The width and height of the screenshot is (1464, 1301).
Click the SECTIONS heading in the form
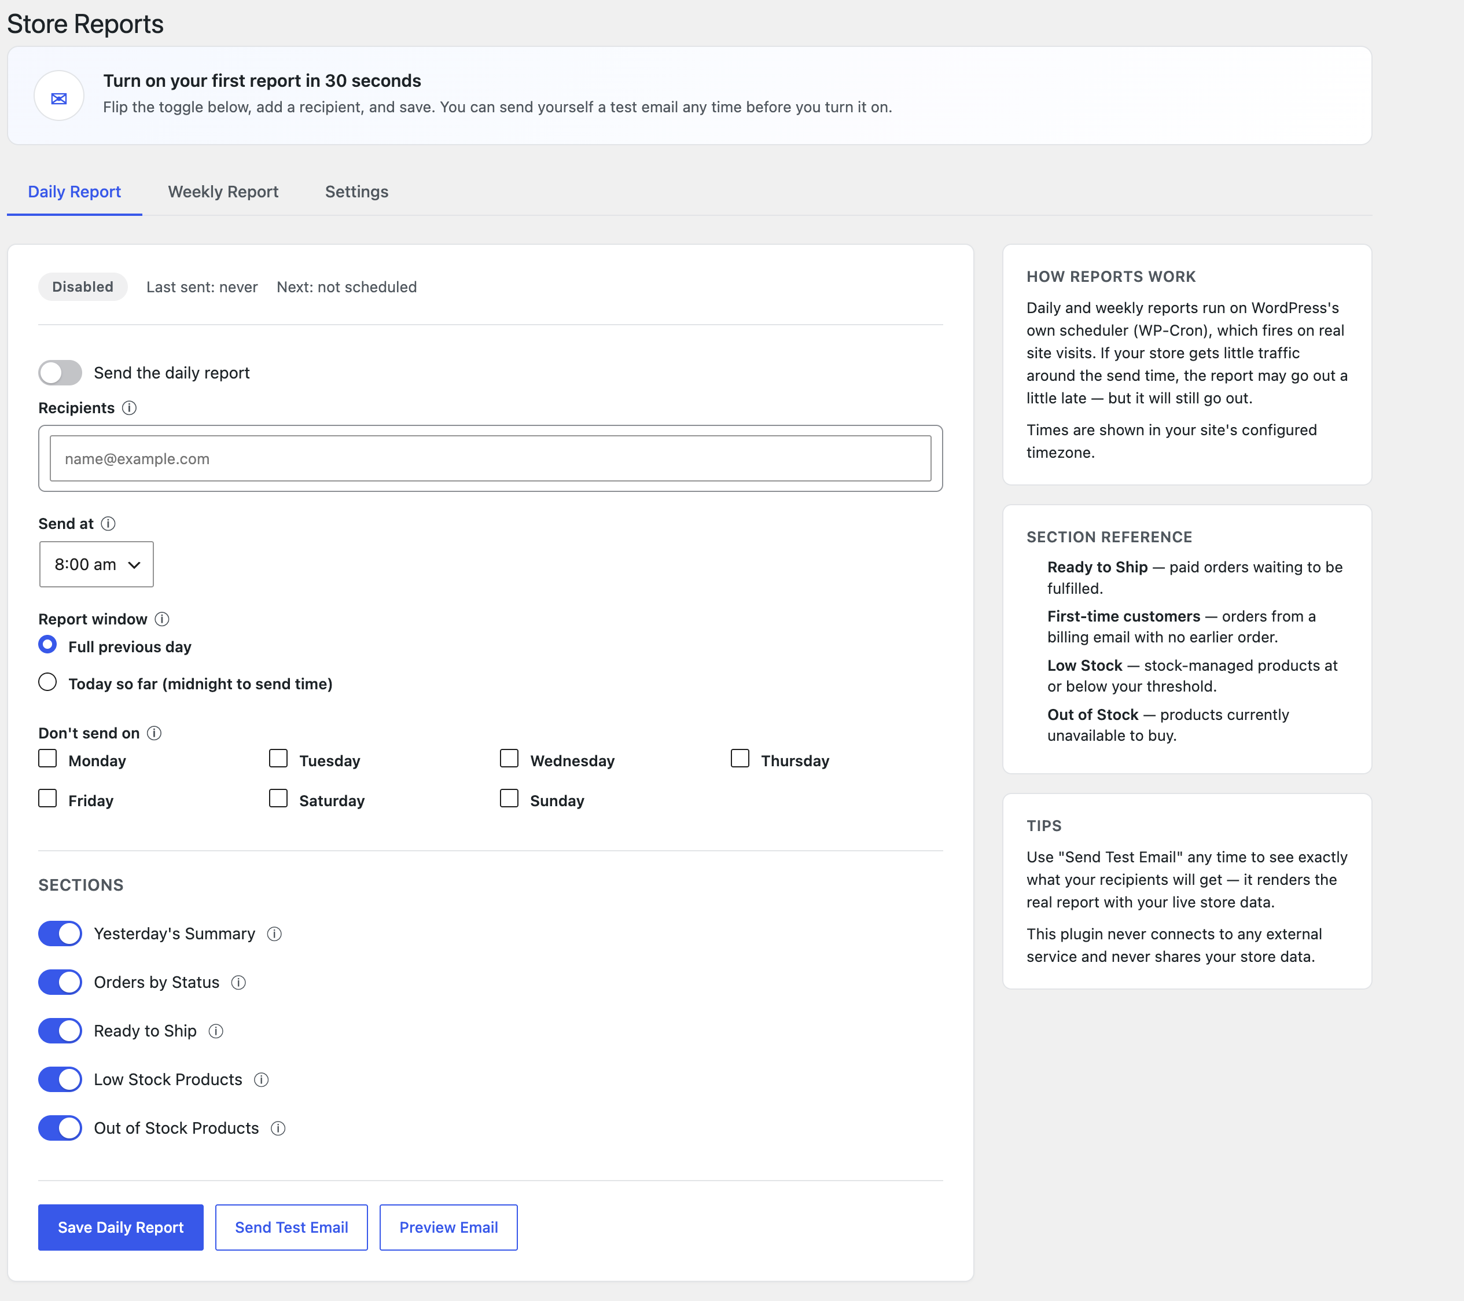(x=81, y=885)
